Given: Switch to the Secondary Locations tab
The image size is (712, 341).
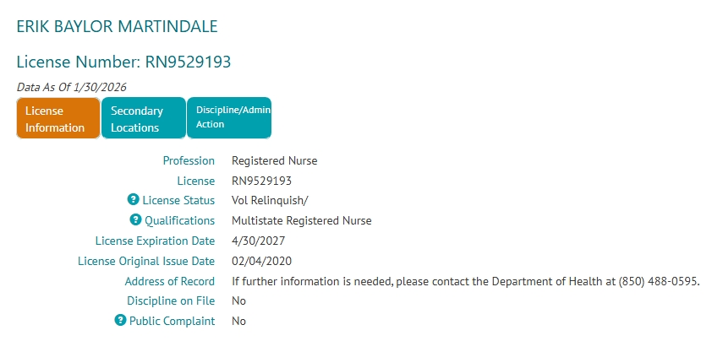Looking at the screenshot, I should click(143, 119).
